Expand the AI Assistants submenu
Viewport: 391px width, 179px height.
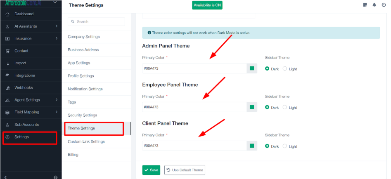pyautogui.click(x=57, y=26)
